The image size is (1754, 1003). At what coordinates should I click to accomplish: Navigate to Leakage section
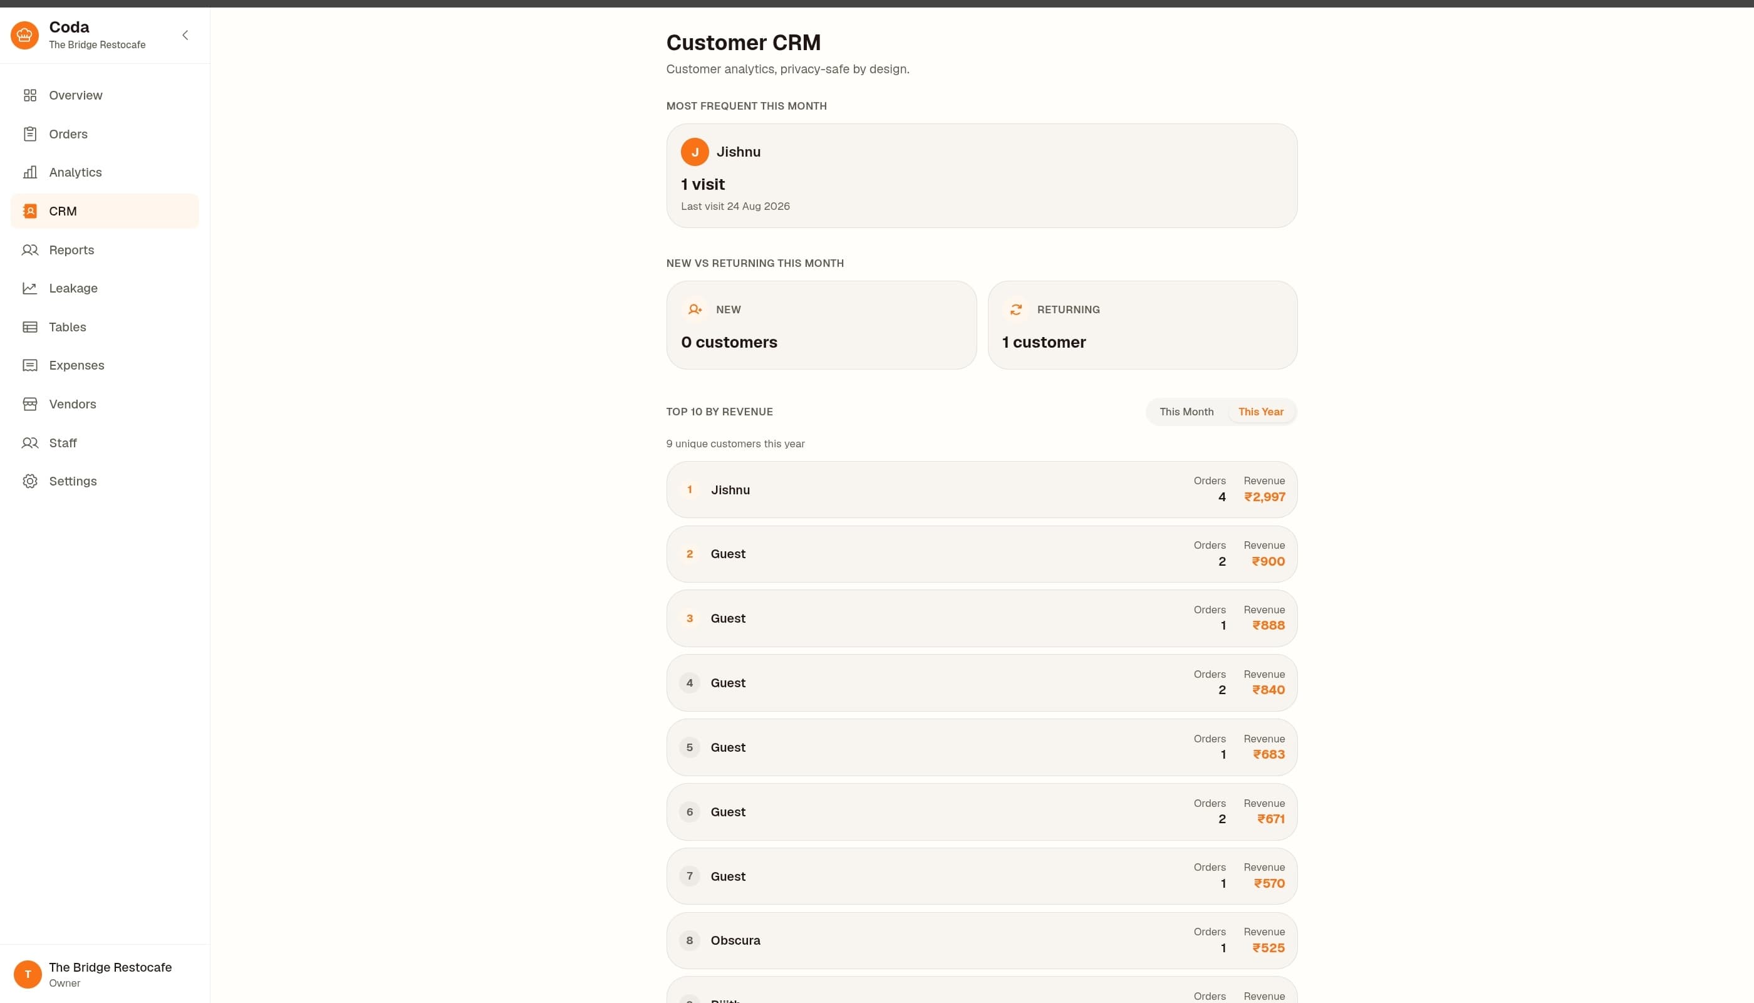click(105, 288)
